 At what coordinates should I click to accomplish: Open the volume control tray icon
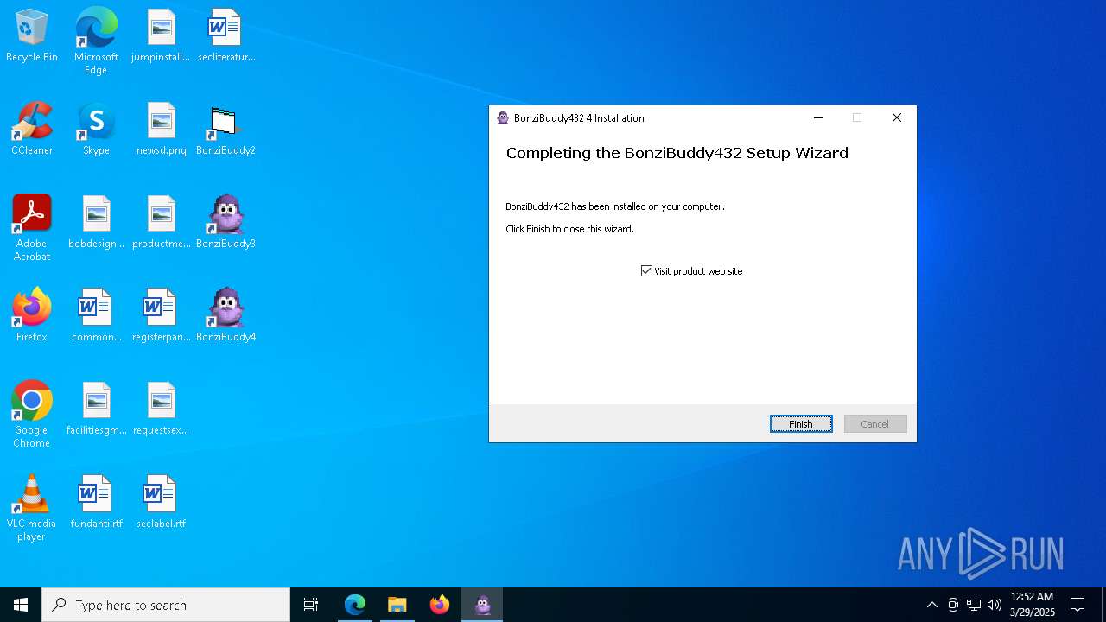[x=995, y=605]
